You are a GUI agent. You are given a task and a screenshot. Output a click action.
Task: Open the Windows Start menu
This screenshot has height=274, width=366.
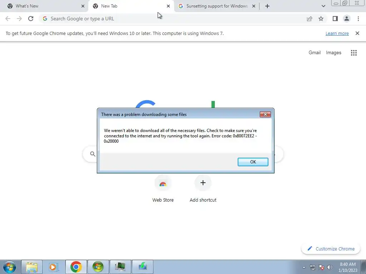(x=10, y=267)
